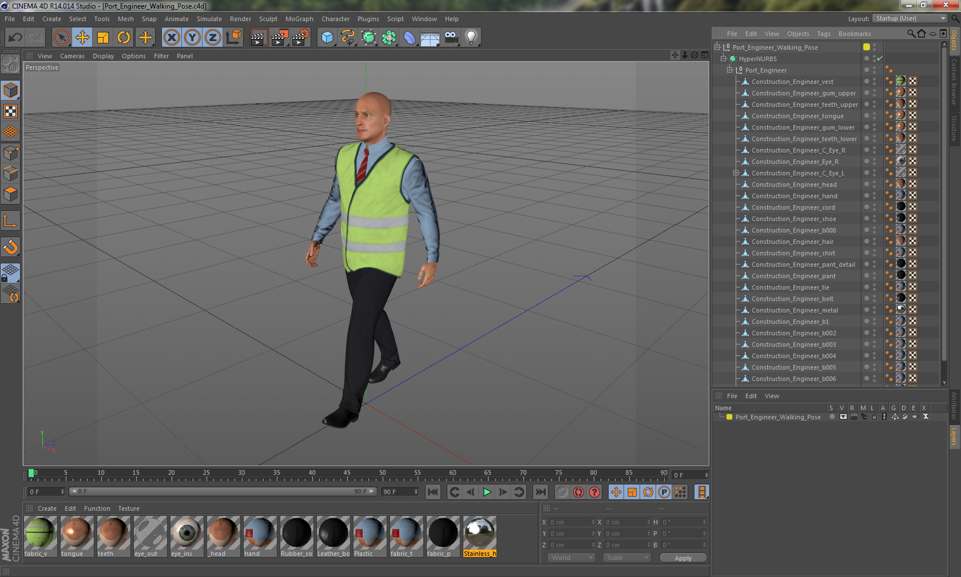The width and height of the screenshot is (961, 577).
Task: Select Construction_Engineer_tongue in object list
Action: (797, 116)
